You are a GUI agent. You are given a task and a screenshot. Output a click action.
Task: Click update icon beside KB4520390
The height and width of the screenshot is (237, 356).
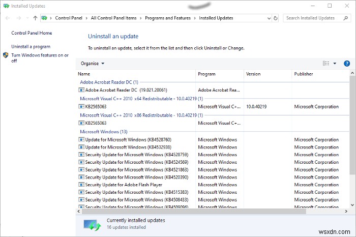[81, 177]
